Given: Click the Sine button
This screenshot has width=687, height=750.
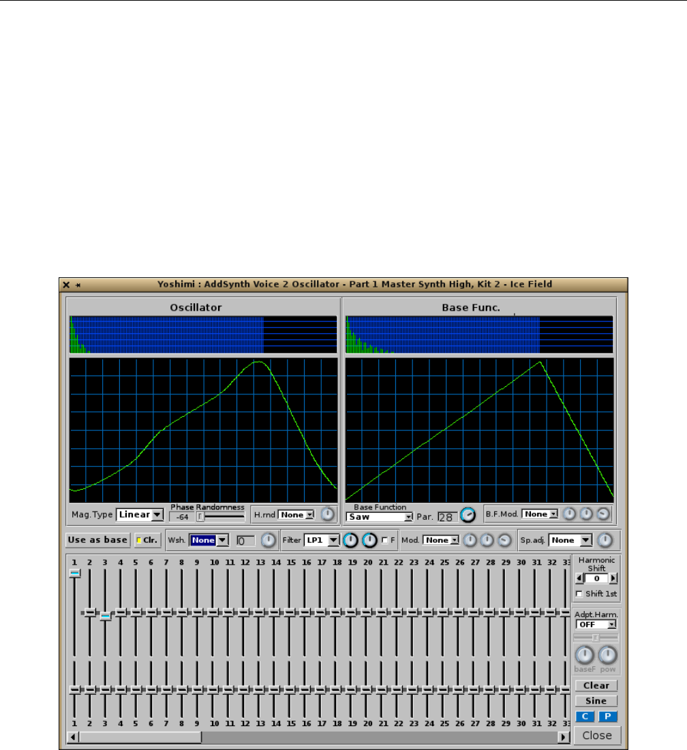Looking at the screenshot, I should [x=596, y=701].
